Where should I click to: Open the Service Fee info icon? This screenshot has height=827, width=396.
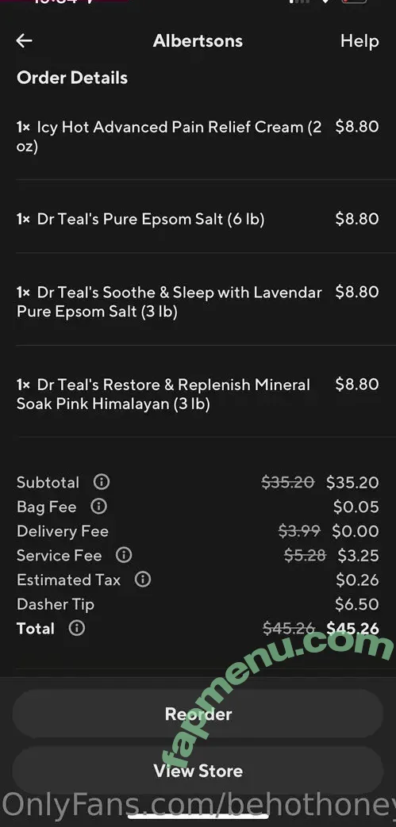124,555
